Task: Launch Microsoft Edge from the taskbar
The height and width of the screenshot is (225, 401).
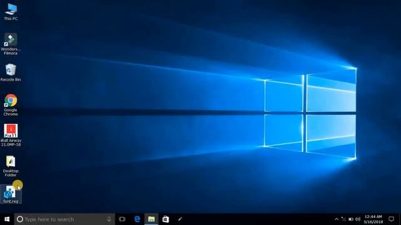Action: coord(137,219)
